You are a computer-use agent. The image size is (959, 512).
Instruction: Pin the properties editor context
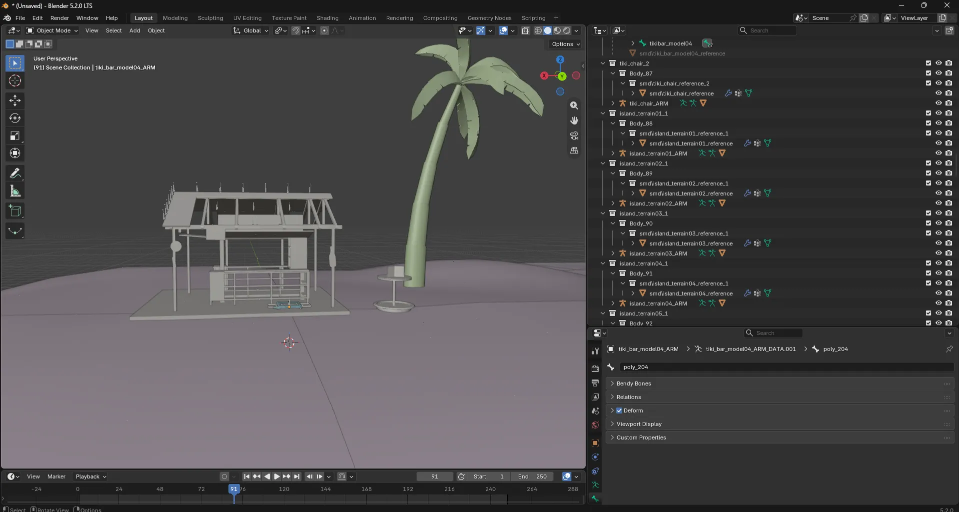coord(949,349)
